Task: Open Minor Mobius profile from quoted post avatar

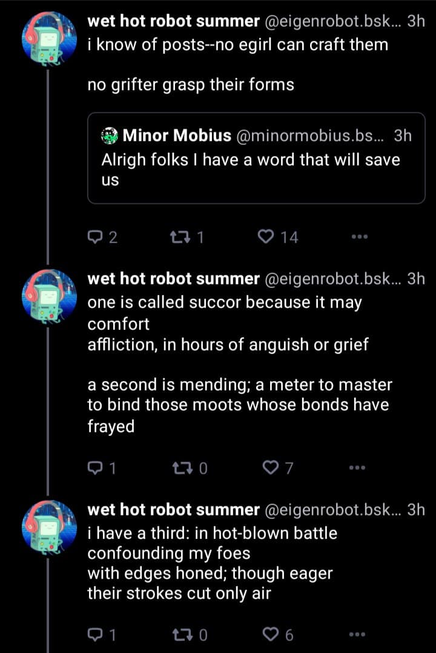Action: [x=110, y=135]
